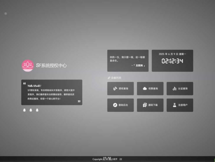Click the digital clock widget
Viewport: 215px width, 162px height.
point(172,61)
